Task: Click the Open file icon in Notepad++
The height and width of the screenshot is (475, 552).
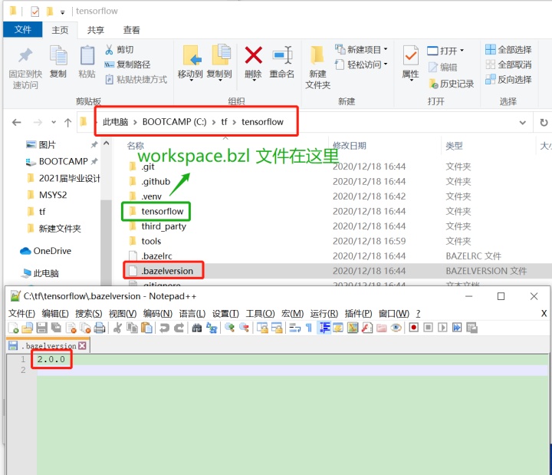Action: [27, 328]
